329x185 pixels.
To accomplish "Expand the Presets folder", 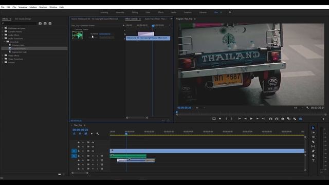I will (x=3, y=63).
